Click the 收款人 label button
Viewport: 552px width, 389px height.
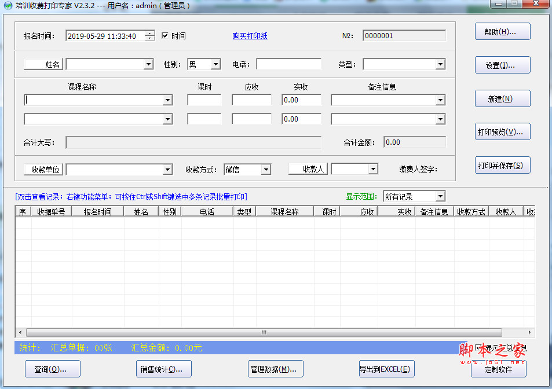coord(308,169)
